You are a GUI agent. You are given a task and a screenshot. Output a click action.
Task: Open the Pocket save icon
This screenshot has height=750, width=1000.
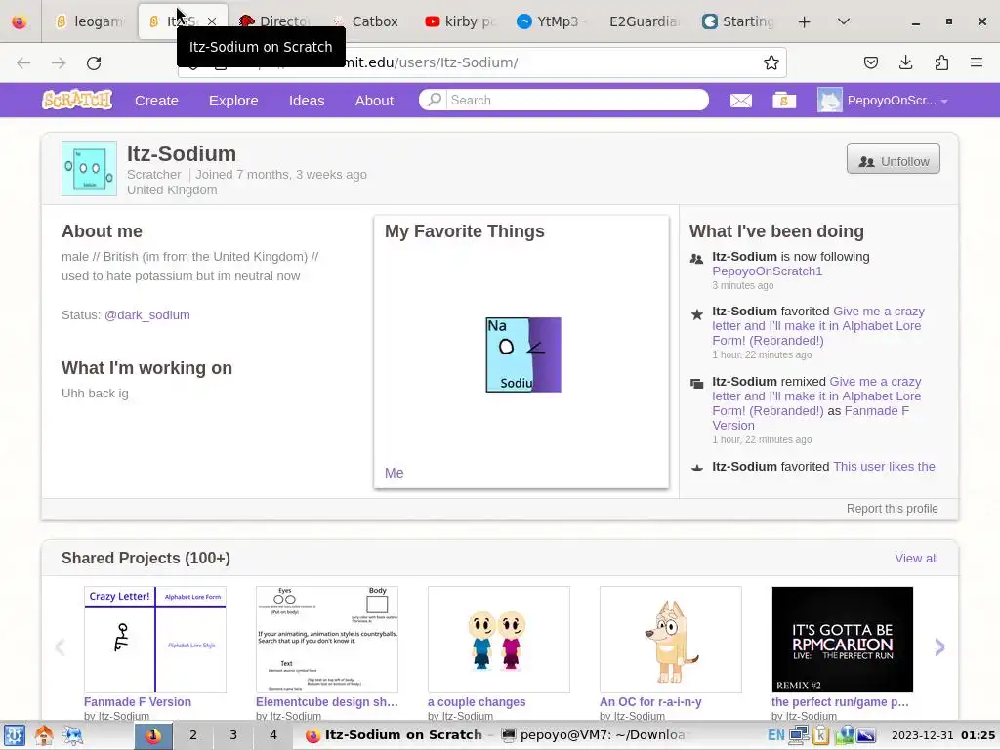[870, 62]
